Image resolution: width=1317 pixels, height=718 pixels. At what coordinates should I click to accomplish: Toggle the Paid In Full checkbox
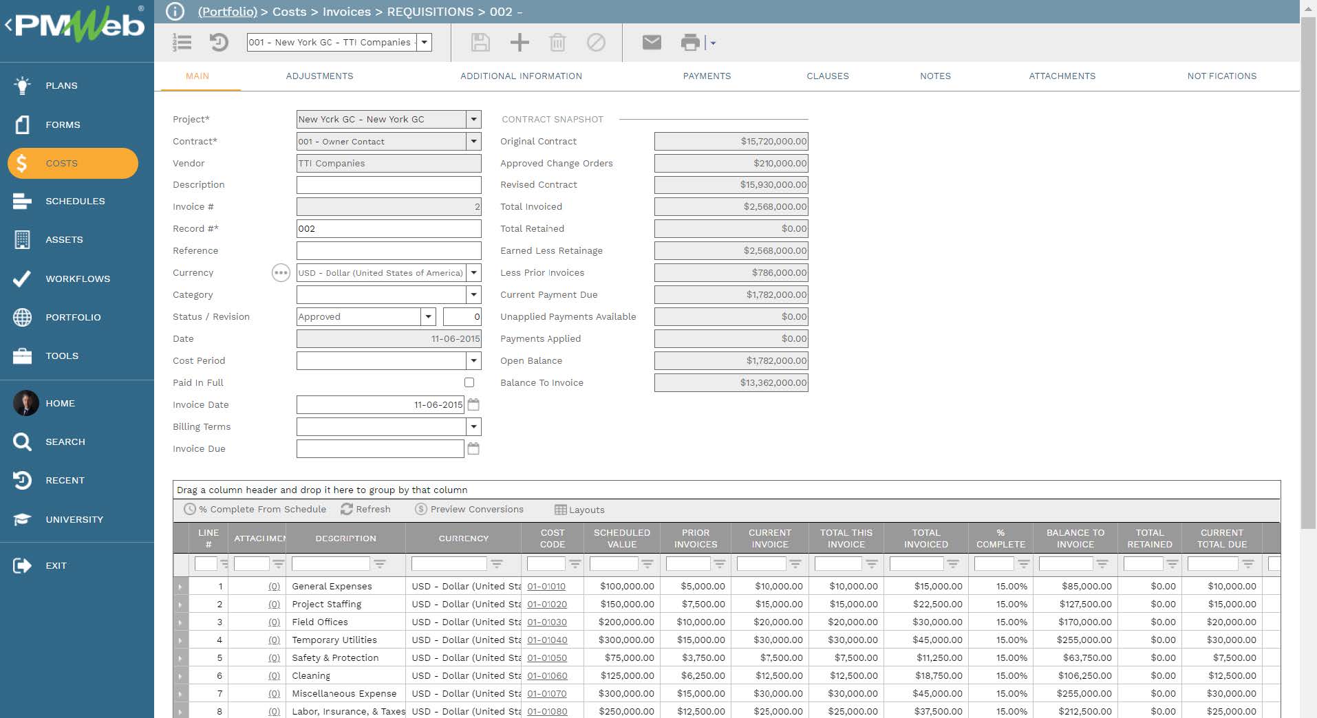469,382
